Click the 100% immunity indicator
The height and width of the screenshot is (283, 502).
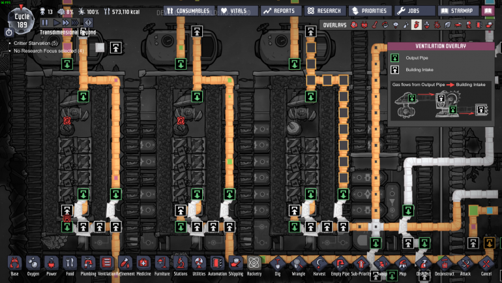click(89, 12)
